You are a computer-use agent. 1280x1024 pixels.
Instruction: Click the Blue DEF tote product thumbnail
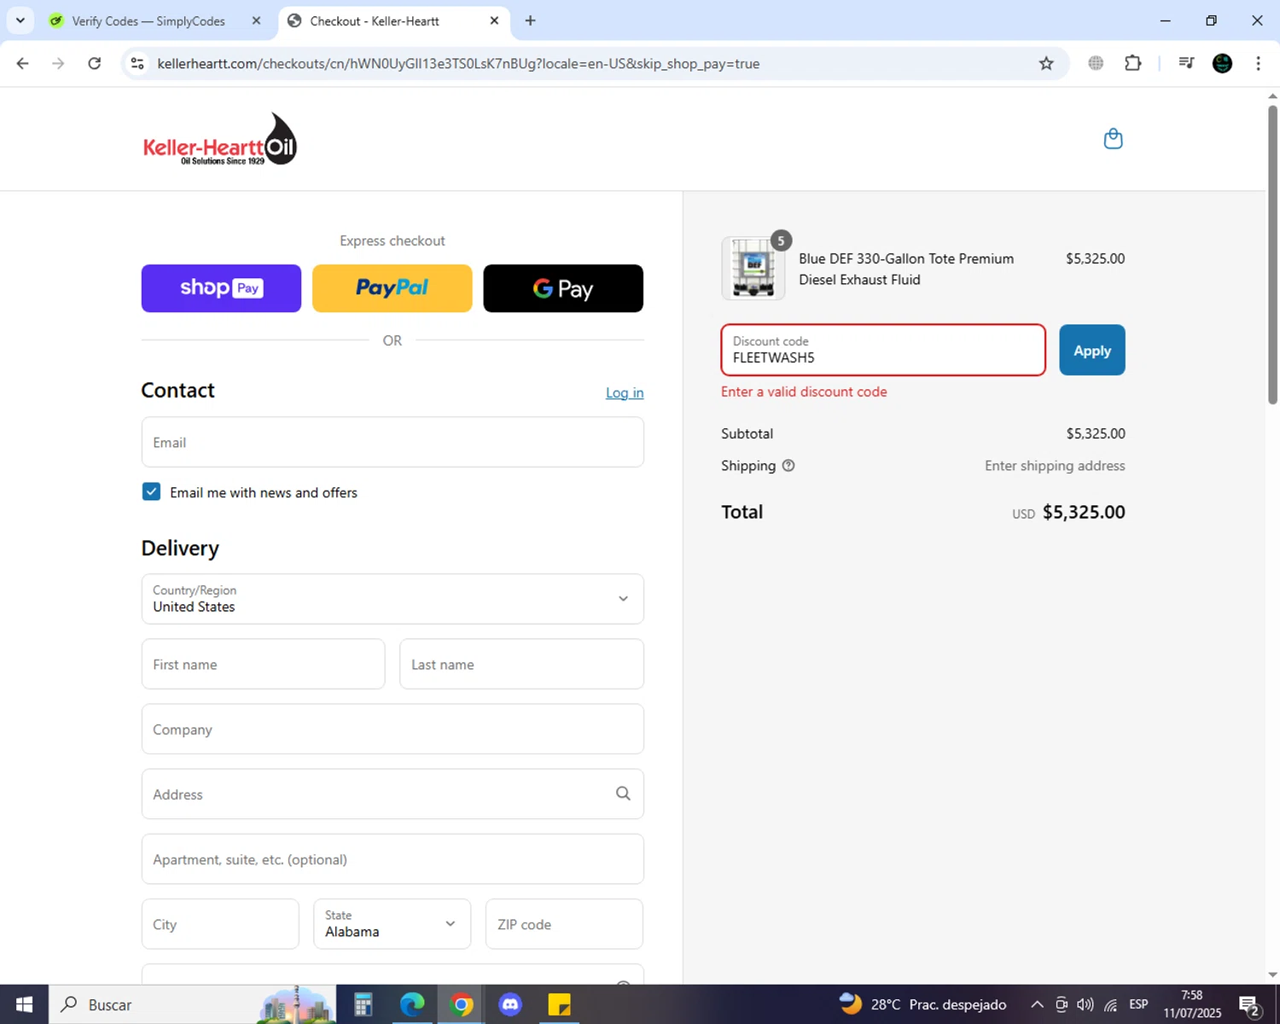[x=753, y=269]
